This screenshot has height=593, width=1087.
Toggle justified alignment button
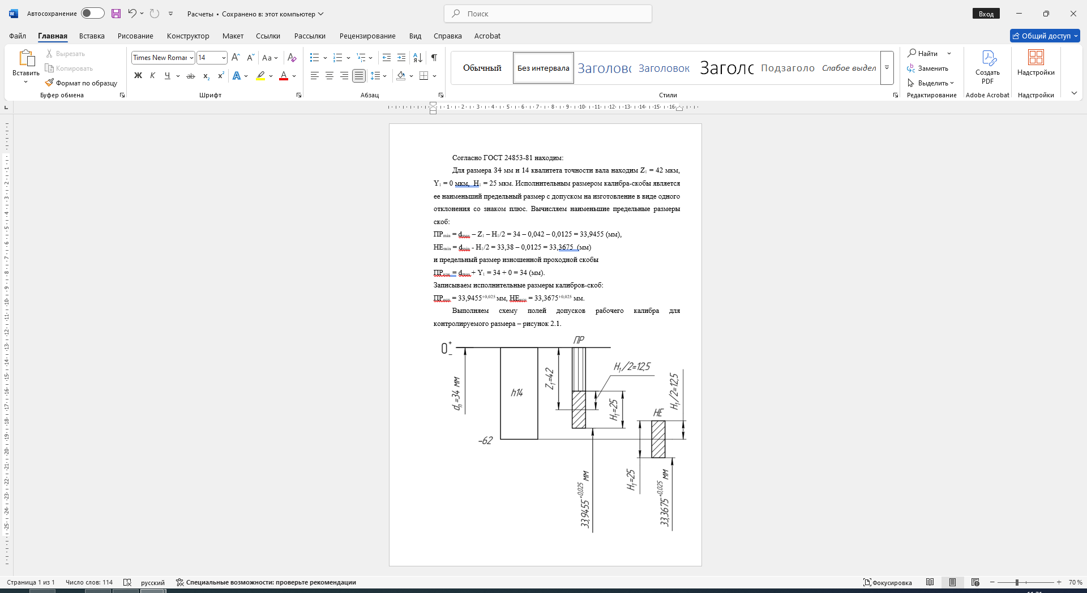coord(359,76)
